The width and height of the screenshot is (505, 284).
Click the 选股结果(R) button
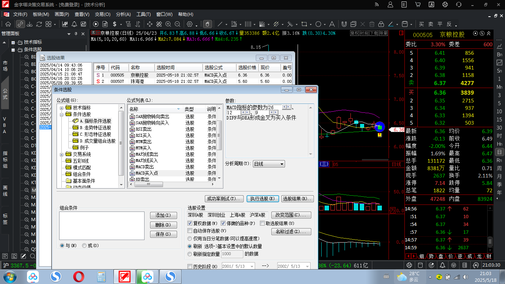(298, 199)
